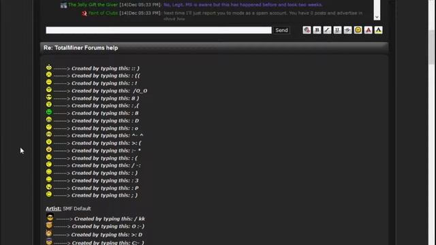Viewport: 436px width, 245px height.
Task: Click the Re: TotalMiner Forums help title
Action: point(80,48)
